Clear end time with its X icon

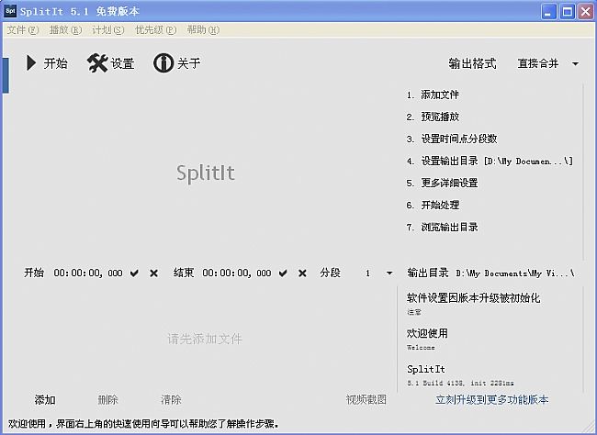click(x=302, y=273)
